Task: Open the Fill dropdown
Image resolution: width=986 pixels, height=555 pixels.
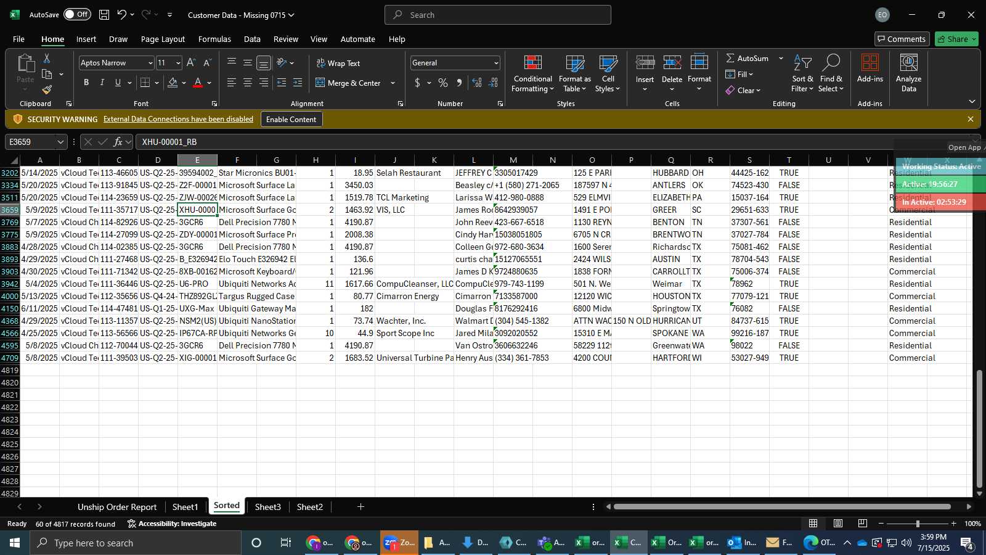Action: (739, 74)
